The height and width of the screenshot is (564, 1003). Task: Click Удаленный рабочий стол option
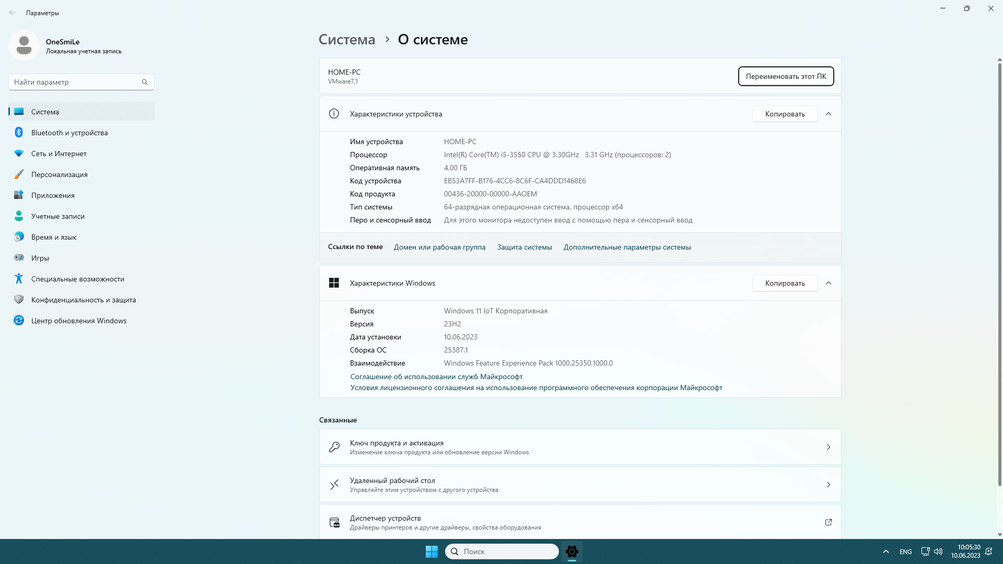coord(580,484)
